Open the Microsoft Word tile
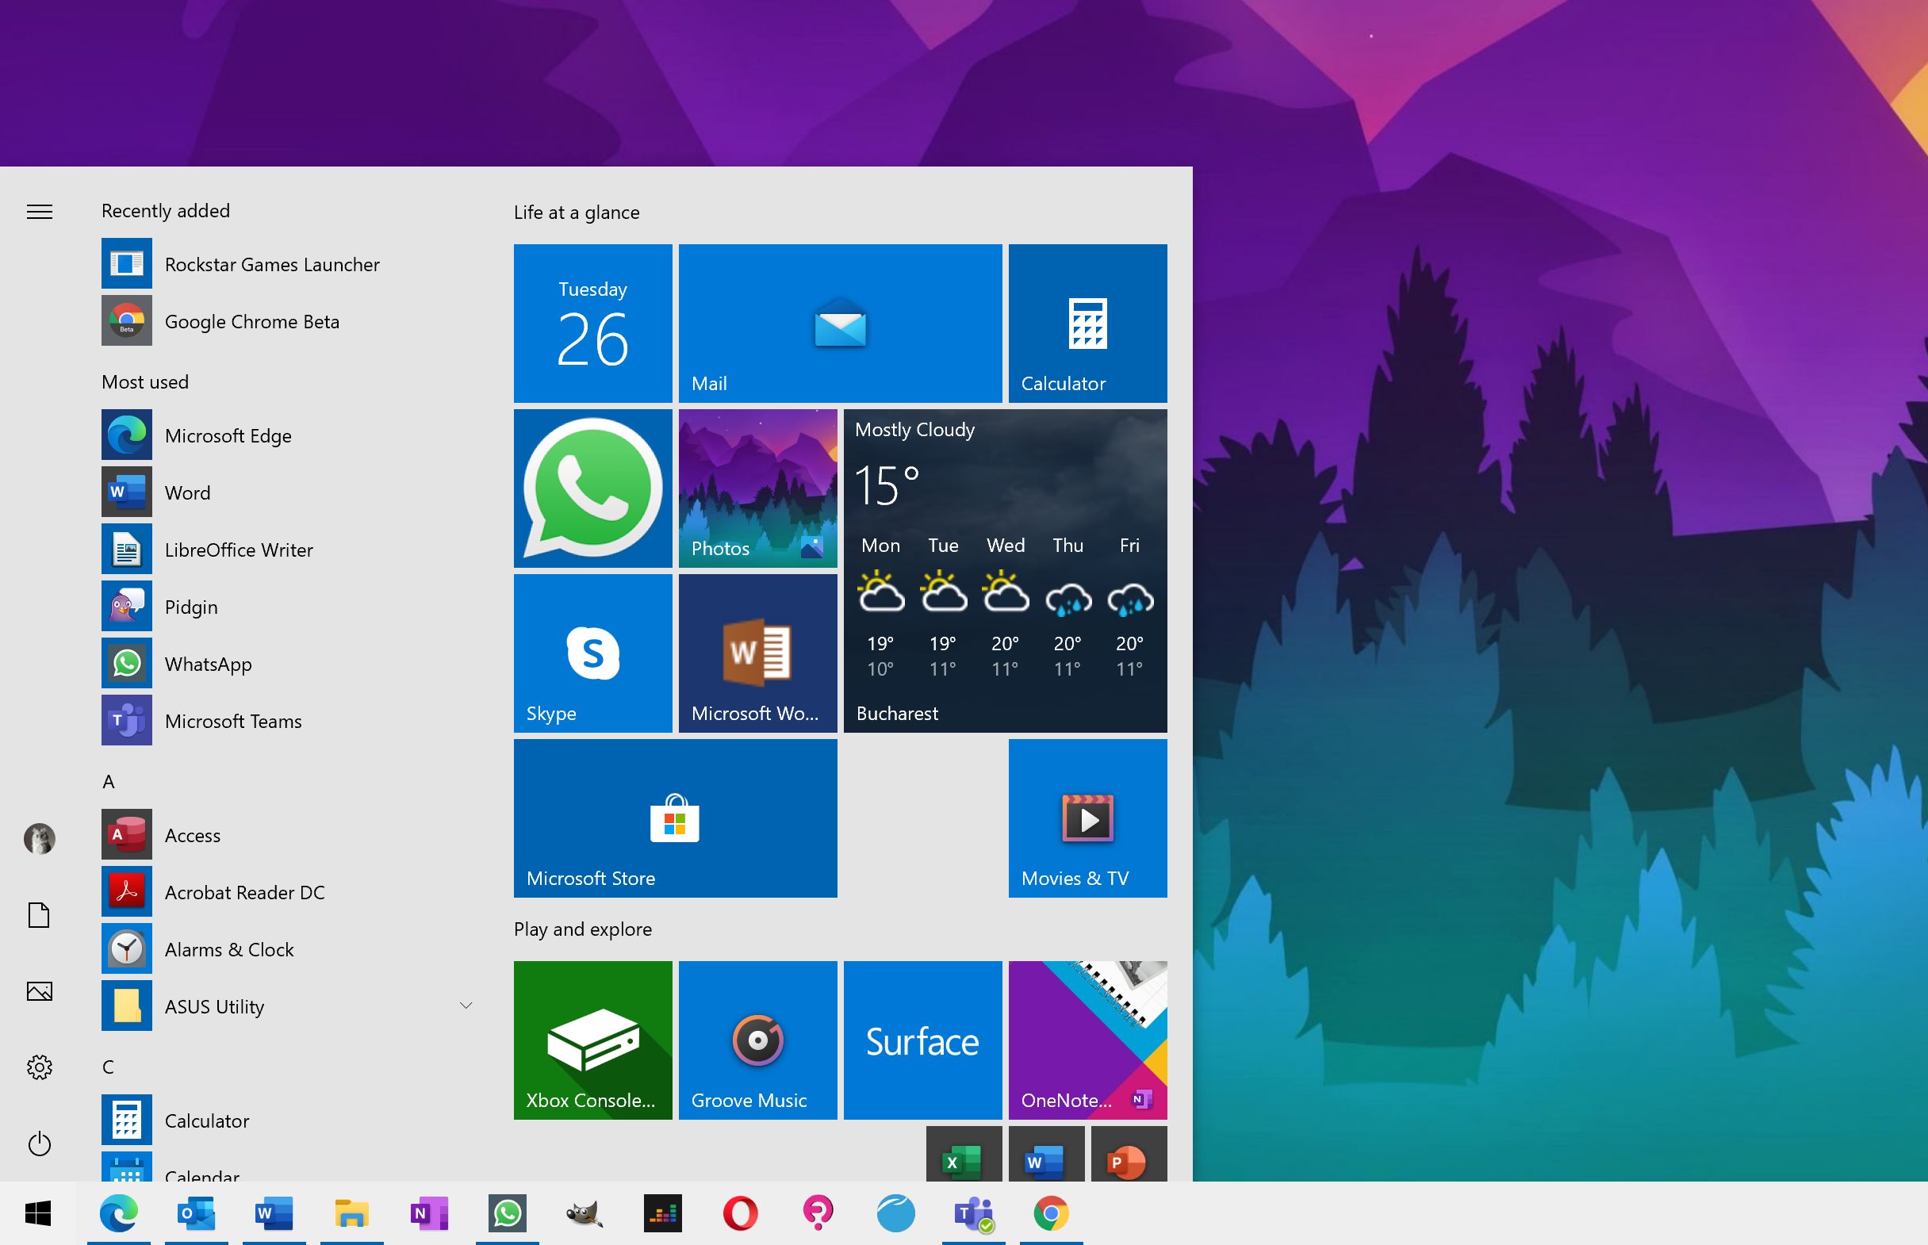The image size is (1928, 1245). point(757,653)
